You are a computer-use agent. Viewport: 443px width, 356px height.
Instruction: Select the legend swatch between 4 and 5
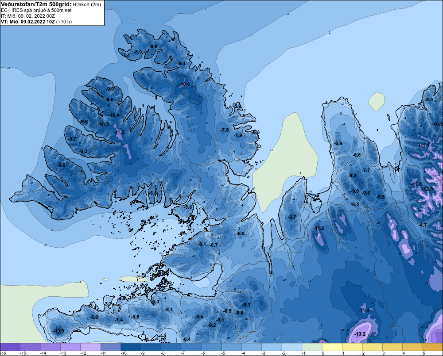click(413, 347)
